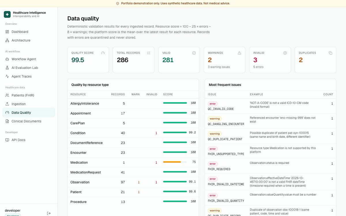Navigate to AI Evaluation Lab
This screenshot has width=346, height=216.
[x=29, y=68]
